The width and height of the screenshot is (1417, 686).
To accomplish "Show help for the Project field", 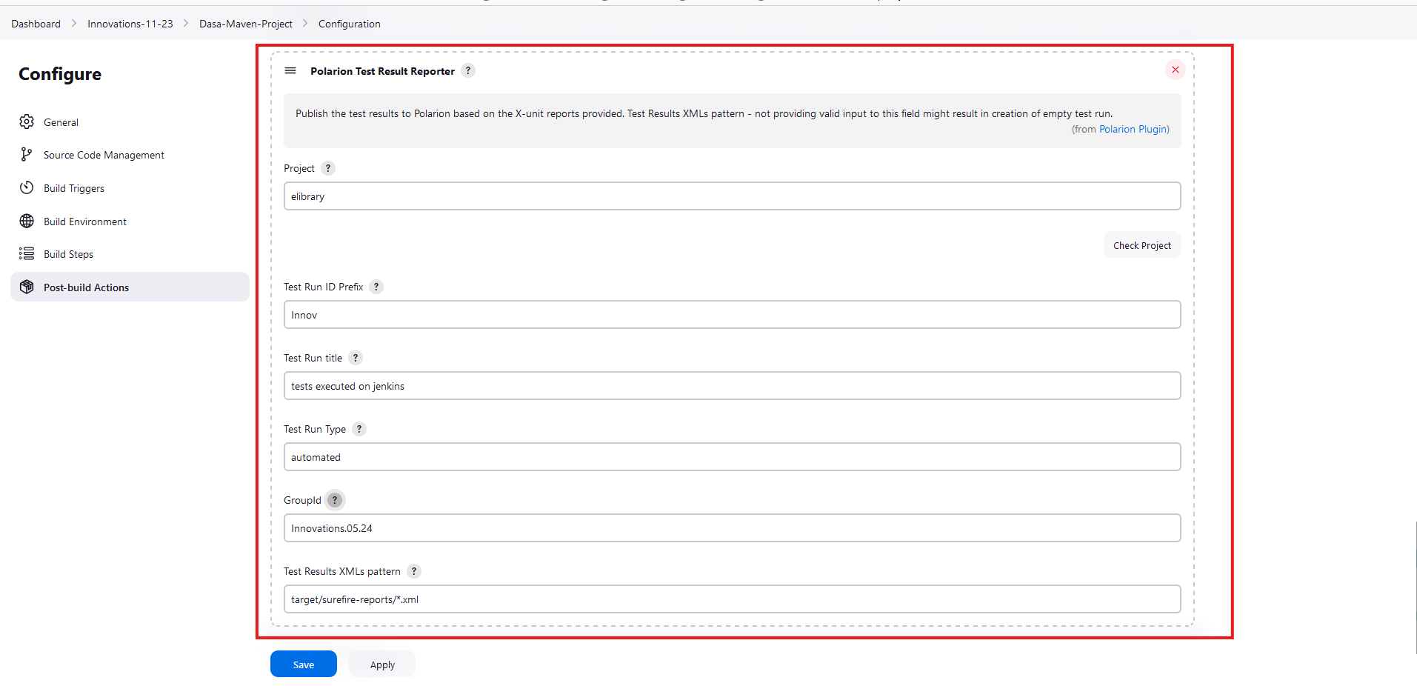I will [x=327, y=168].
